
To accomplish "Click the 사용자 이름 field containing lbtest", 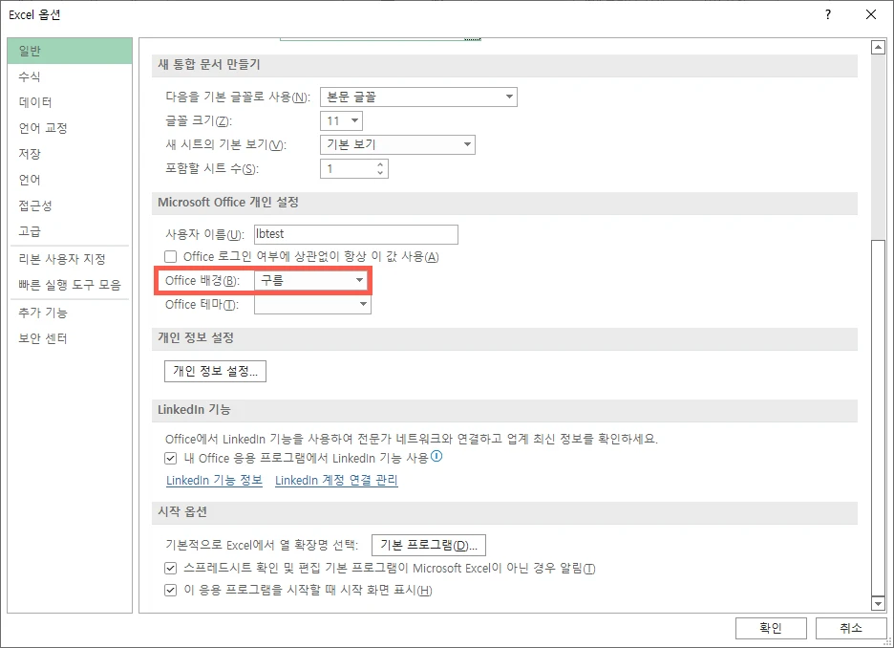I will [355, 234].
